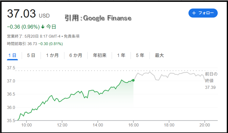Click the フォロー follow button
The image size is (228, 133).
(x=203, y=13)
